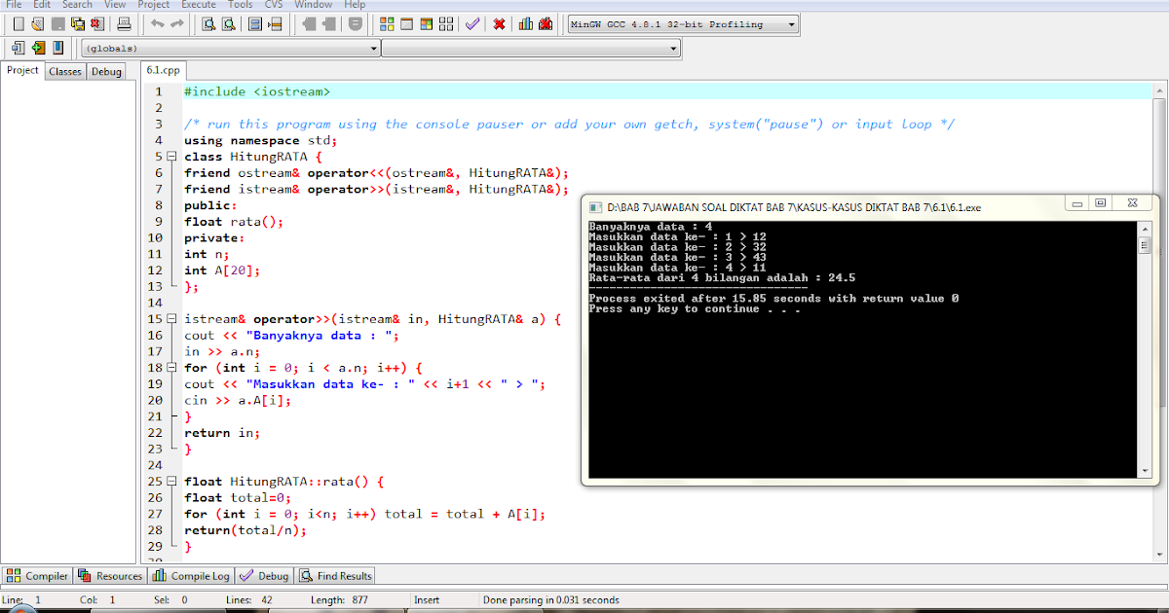1169x613 pixels.
Task: Open the Debug bottom tab
Action: 264,576
